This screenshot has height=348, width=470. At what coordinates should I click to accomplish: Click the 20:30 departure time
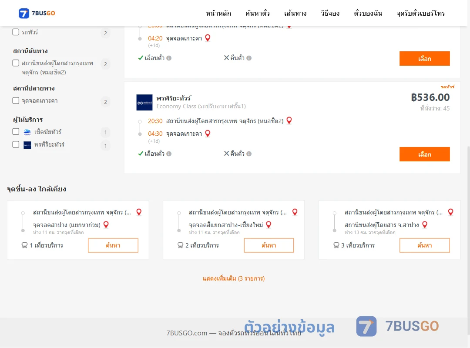pyautogui.click(x=155, y=121)
